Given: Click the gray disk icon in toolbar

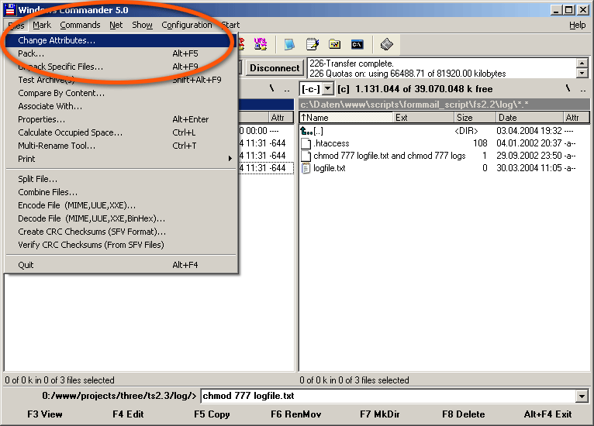Looking at the screenshot, I should tap(386, 44).
